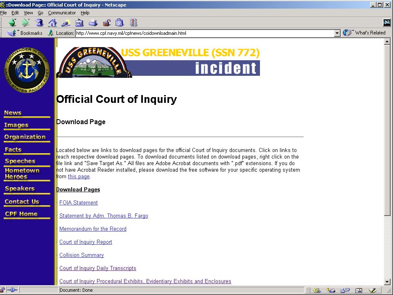Click the 'Document: Done' status text
The height and width of the screenshot is (295, 393).
76,290
